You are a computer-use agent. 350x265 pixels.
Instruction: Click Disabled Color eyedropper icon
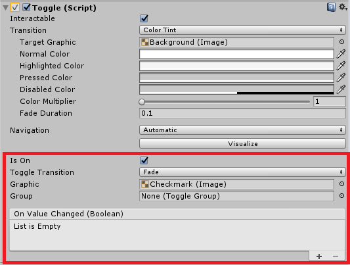click(x=341, y=89)
